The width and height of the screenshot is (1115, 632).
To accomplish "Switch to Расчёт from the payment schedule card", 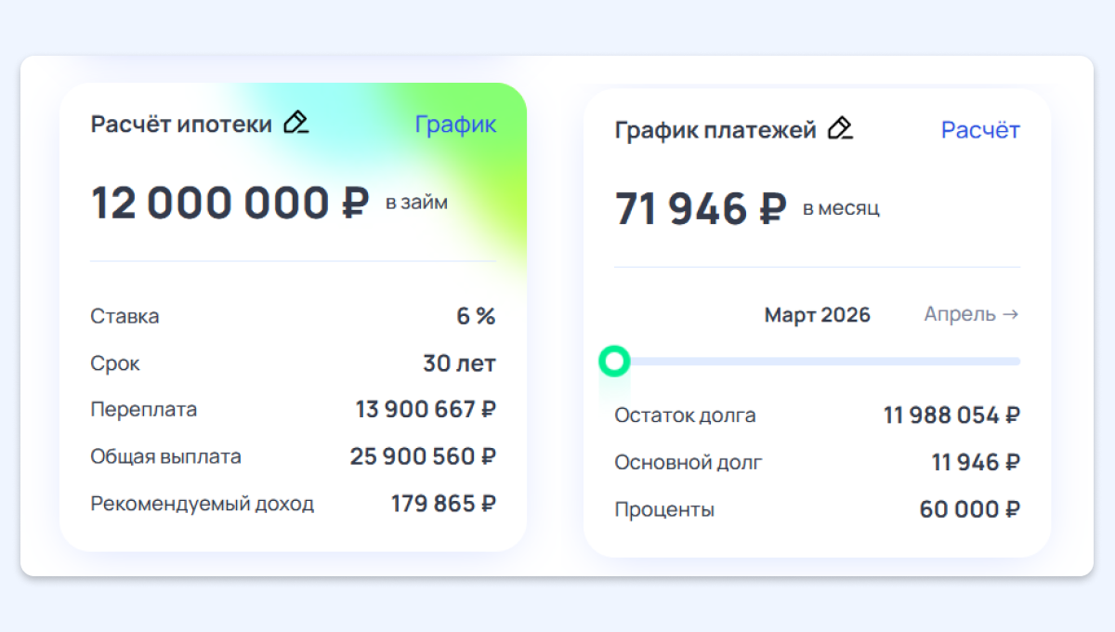I will [x=980, y=130].
